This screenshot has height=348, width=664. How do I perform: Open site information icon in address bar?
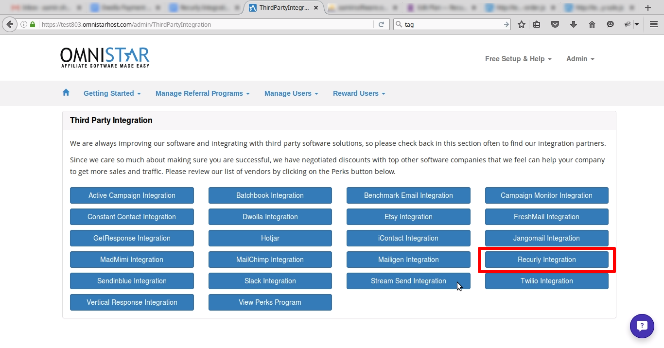pyautogui.click(x=23, y=24)
